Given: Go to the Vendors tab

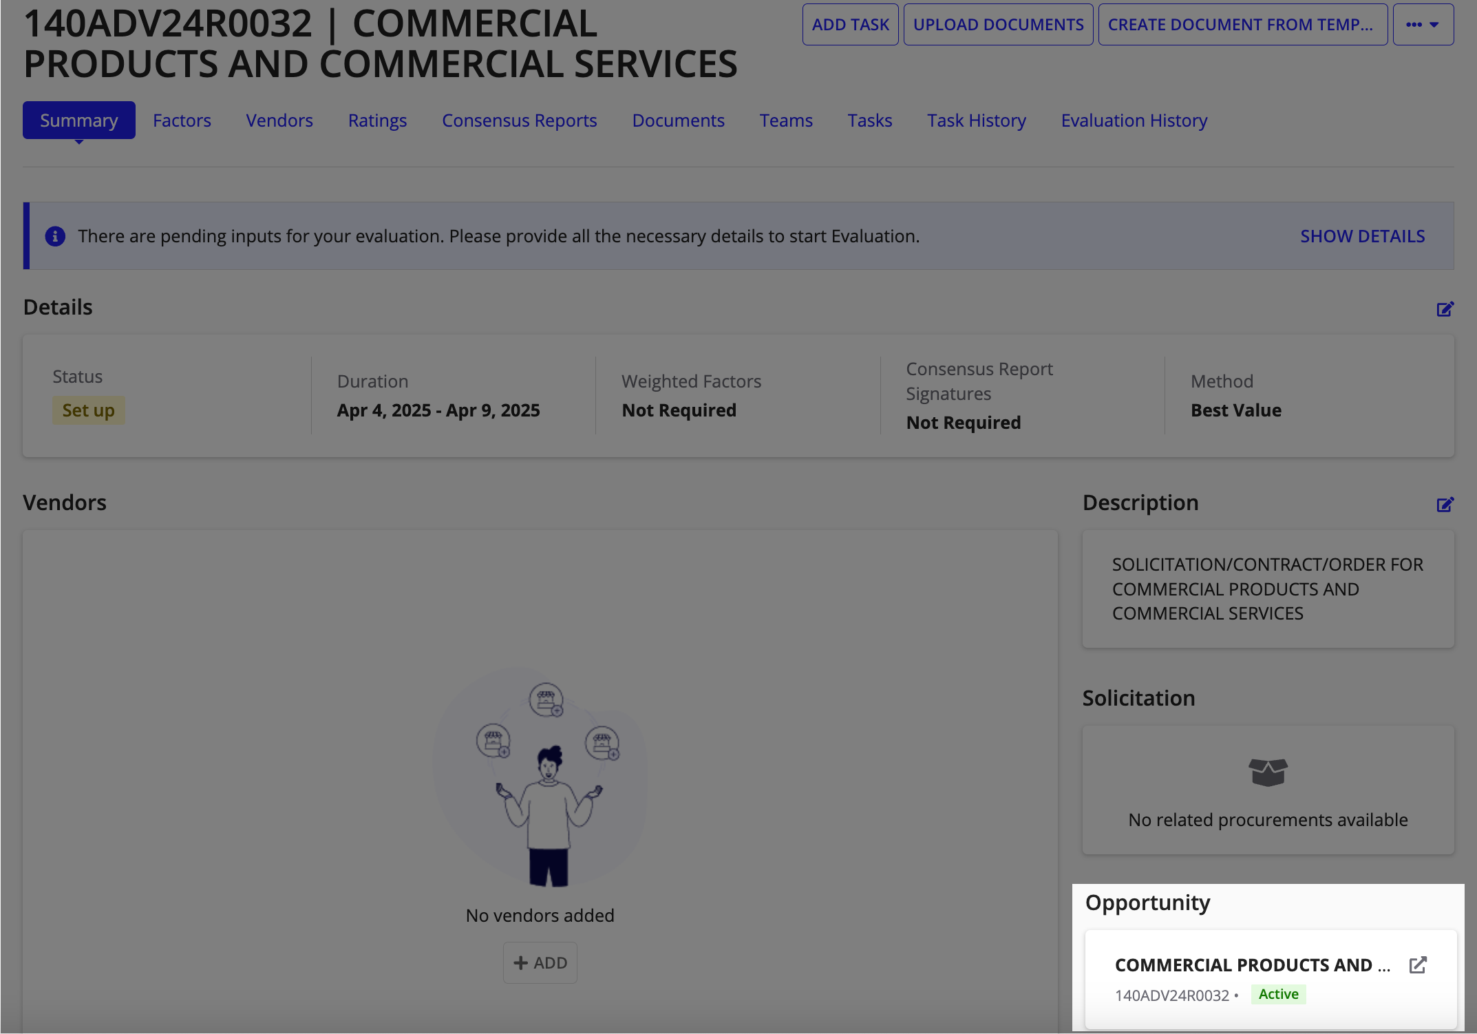Looking at the screenshot, I should pos(279,120).
